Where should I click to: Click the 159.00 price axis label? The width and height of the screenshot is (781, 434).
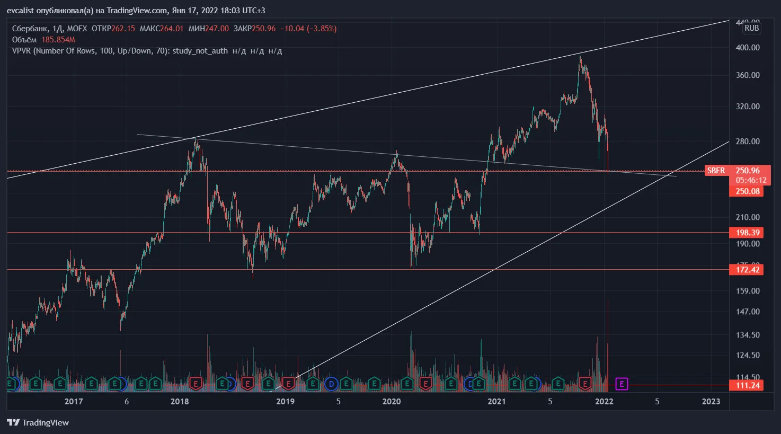click(748, 291)
